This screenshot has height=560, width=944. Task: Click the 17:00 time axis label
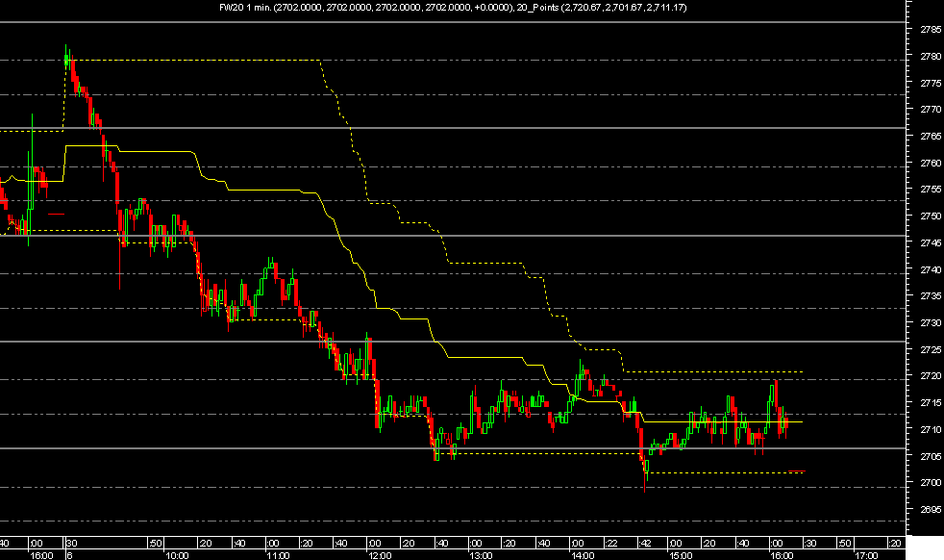pos(867,555)
